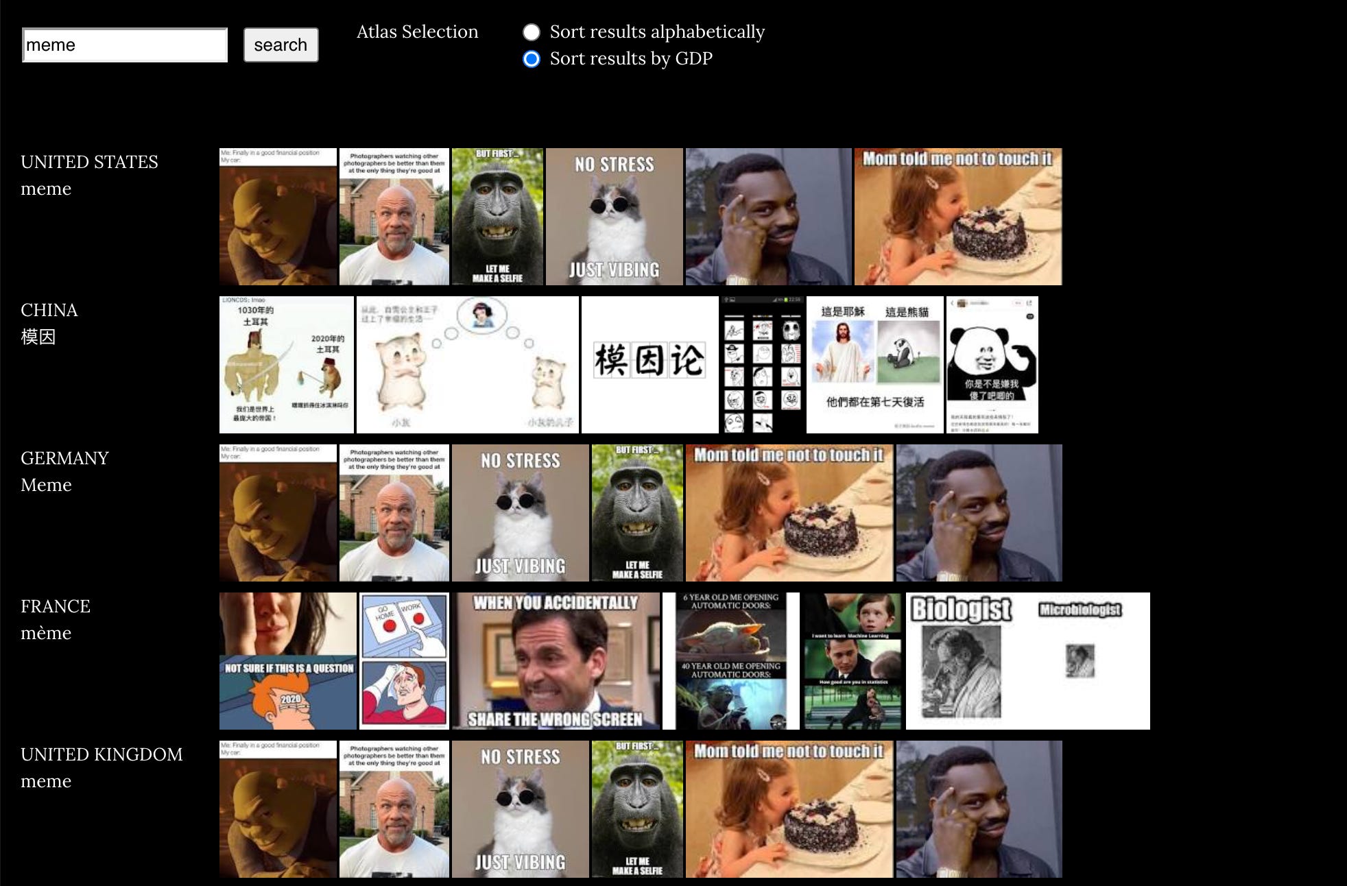Open the monkey selfie meme in Germany row
Screen dimensions: 1347x886
click(637, 513)
